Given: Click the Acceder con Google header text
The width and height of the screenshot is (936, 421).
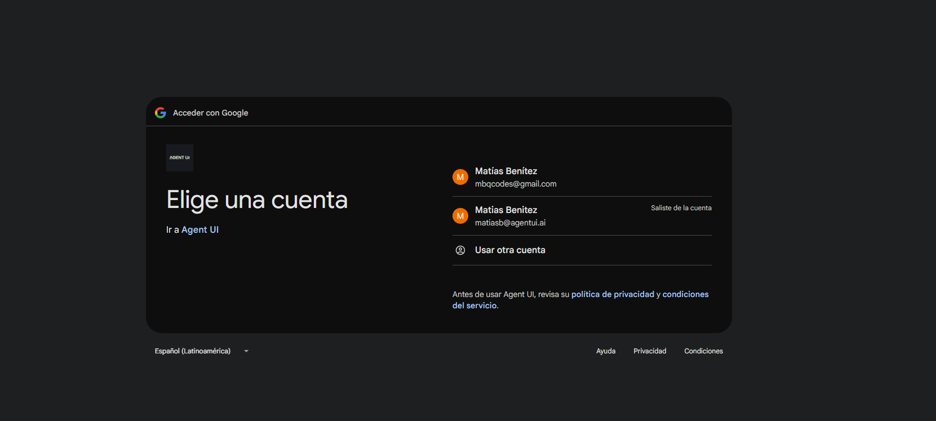Looking at the screenshot, I should tap(210, 113).
